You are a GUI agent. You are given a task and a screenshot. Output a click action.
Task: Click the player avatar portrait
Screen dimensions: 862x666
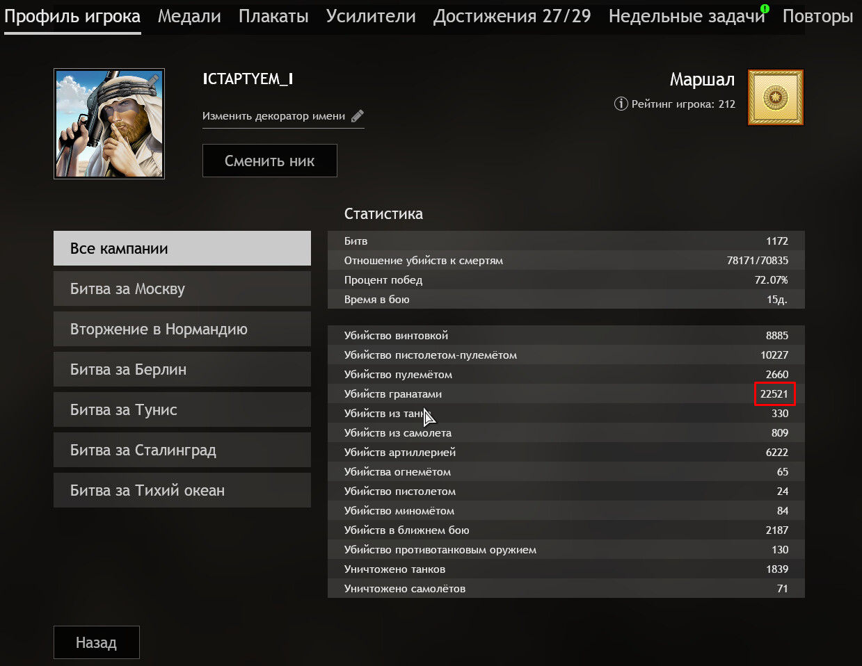click(109, 124)
